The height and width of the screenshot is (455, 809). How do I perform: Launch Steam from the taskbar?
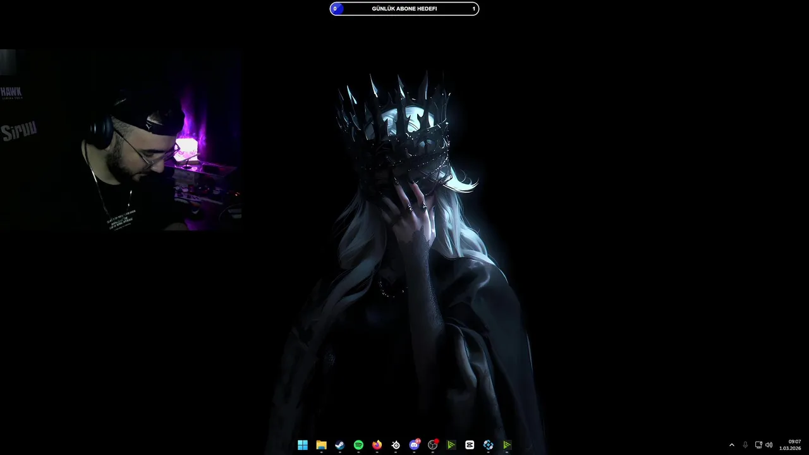tap(340, 445)
